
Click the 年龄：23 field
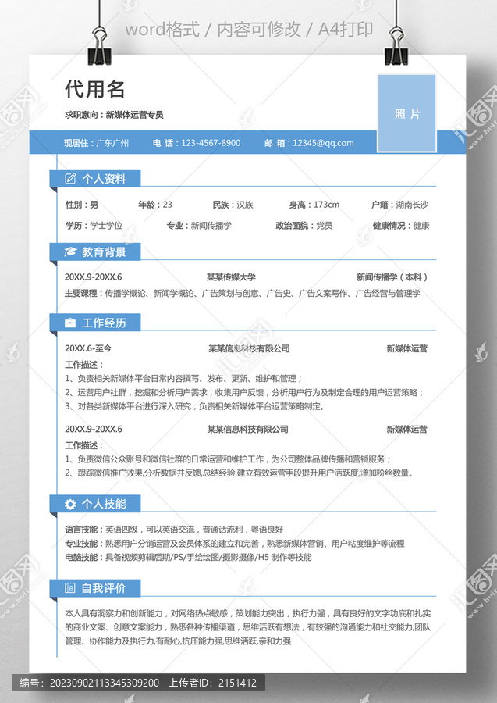click(155, 205)
